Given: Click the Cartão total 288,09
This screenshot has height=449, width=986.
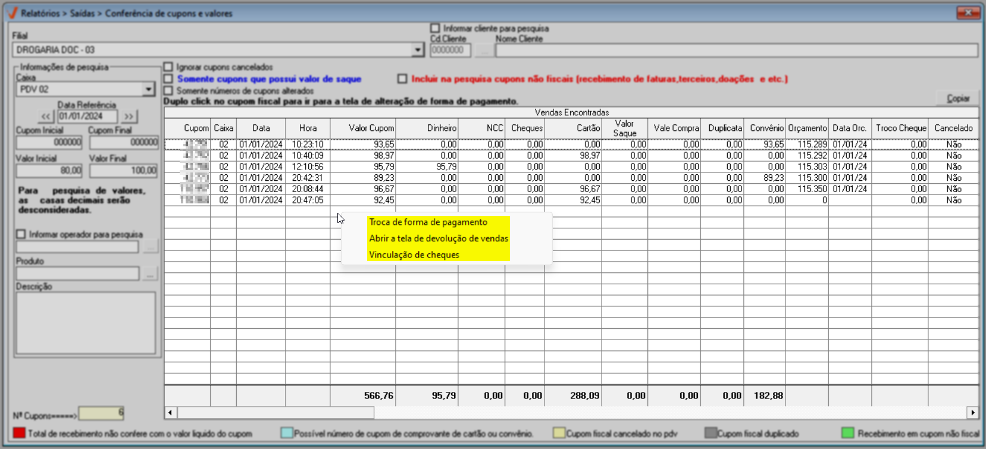Looking at the screenshot, I should pyautogui.click(x=584, y=395).
